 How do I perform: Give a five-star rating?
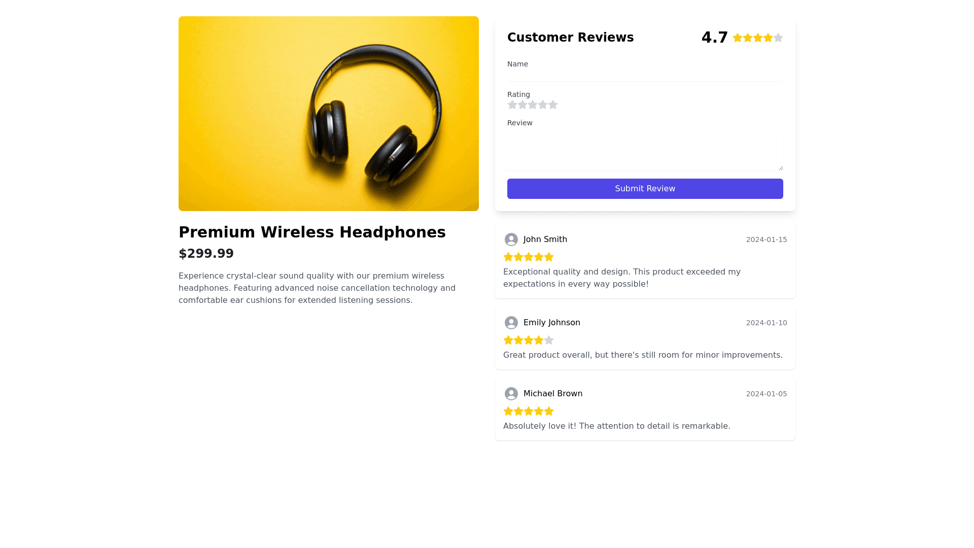(x=553, y=105)
